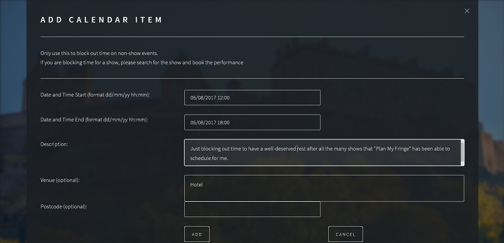Focus the Date and Time End field

(252, 123)
